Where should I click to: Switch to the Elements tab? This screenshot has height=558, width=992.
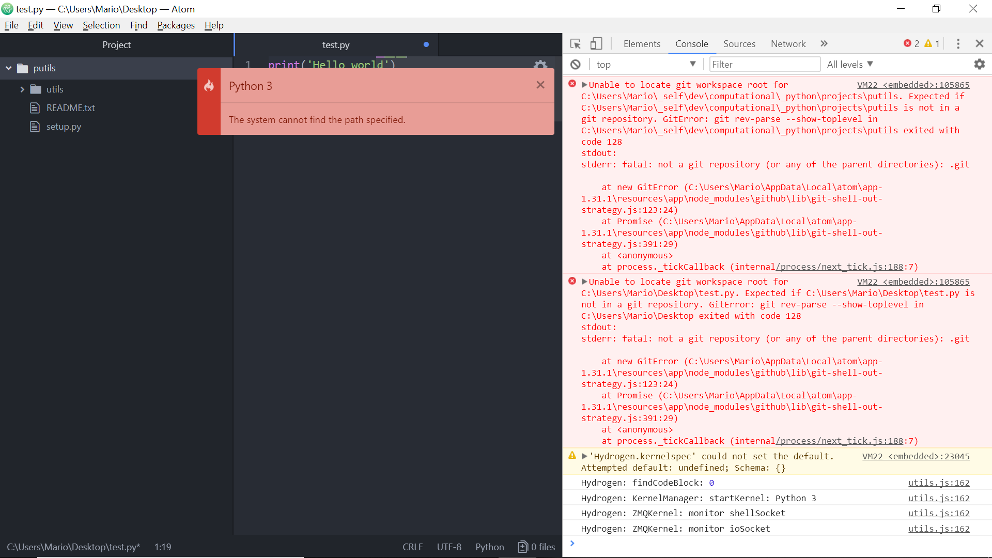tap(641, 43)
